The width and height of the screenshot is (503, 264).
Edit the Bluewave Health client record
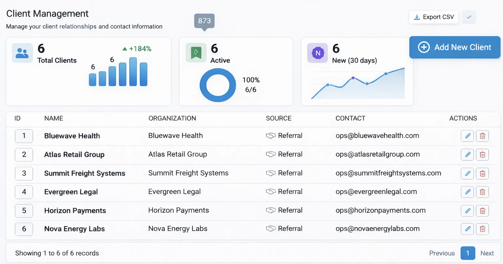click(x=467, y=136)
